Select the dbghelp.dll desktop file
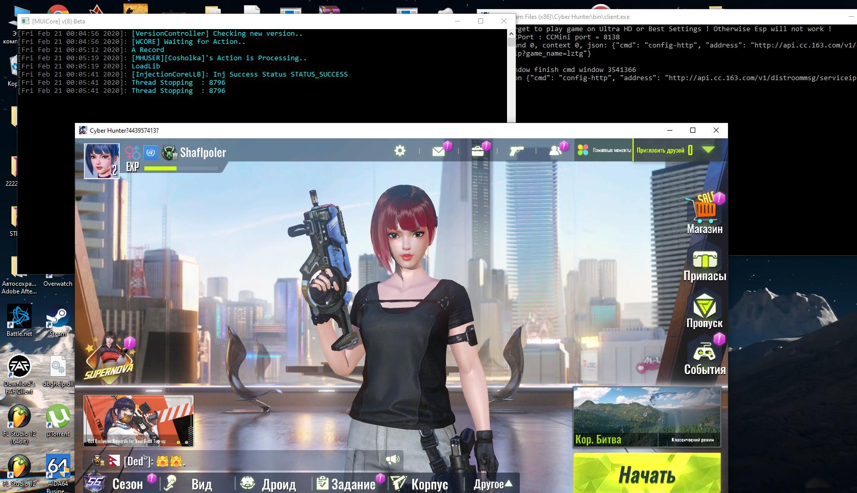This screenshot has width=857, height=493. point(58,371)
